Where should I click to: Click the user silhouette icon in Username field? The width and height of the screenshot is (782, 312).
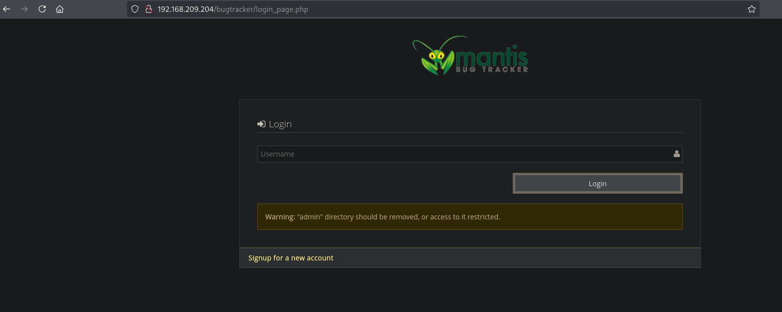676,154
